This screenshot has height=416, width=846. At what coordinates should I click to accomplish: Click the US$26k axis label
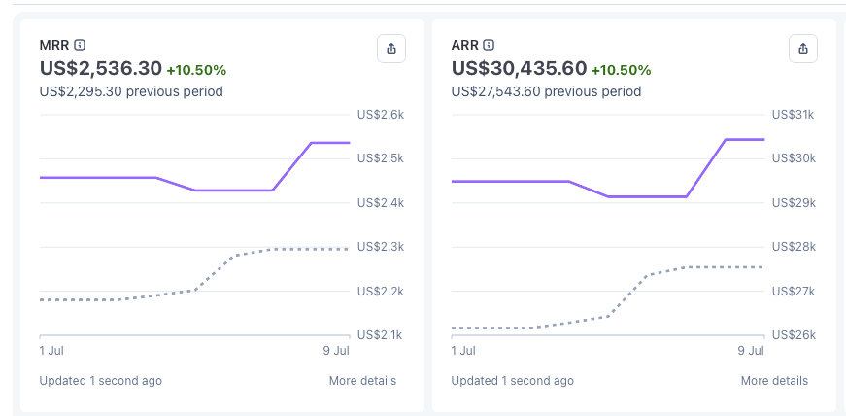[x=794, y=335]
